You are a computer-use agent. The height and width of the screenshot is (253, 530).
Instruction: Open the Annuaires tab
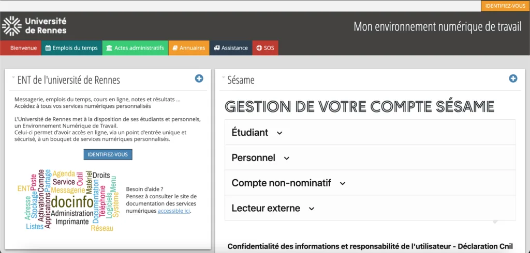tap(188, 48)
